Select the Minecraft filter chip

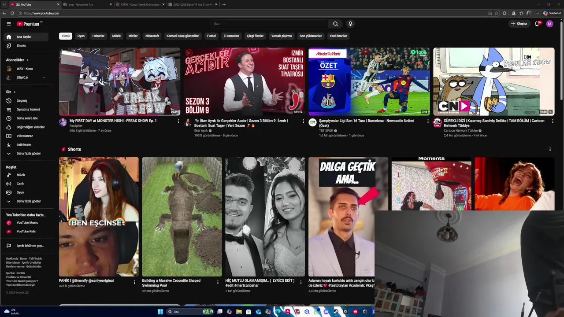pos(152,36)
